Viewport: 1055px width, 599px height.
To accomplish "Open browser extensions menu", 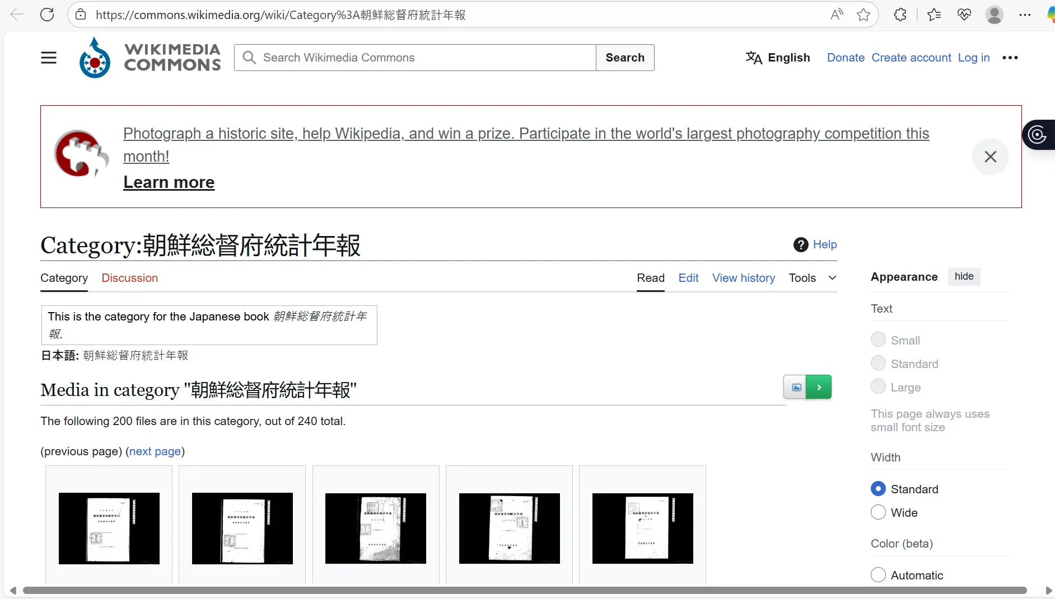I will click(x=900, y=15).
